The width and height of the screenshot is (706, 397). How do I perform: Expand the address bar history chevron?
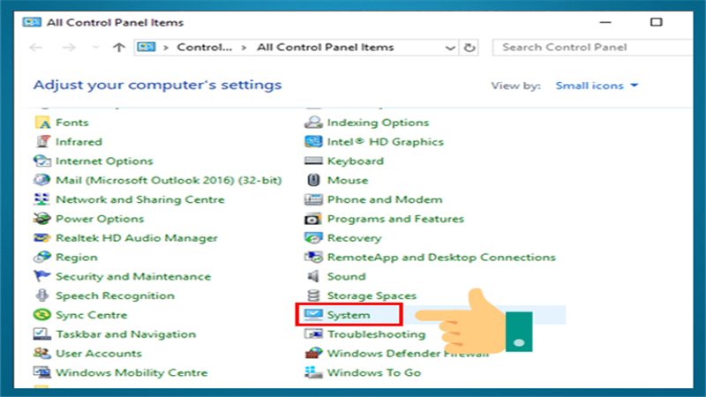[x=450, y=48]
